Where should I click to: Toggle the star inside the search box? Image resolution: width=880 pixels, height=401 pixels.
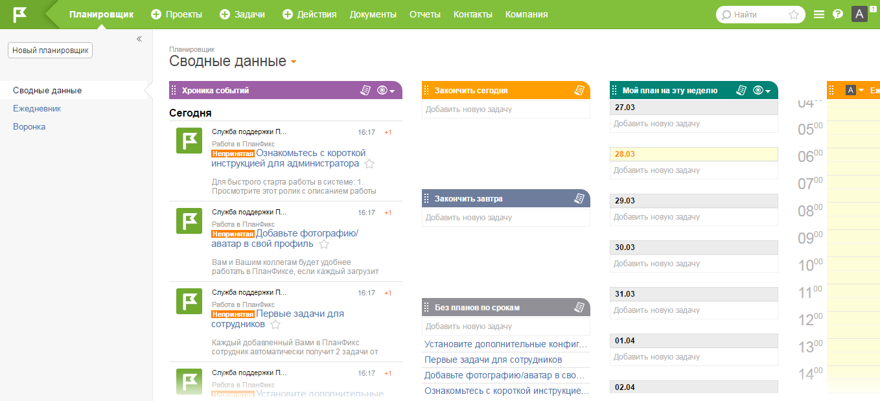(793, 14)
